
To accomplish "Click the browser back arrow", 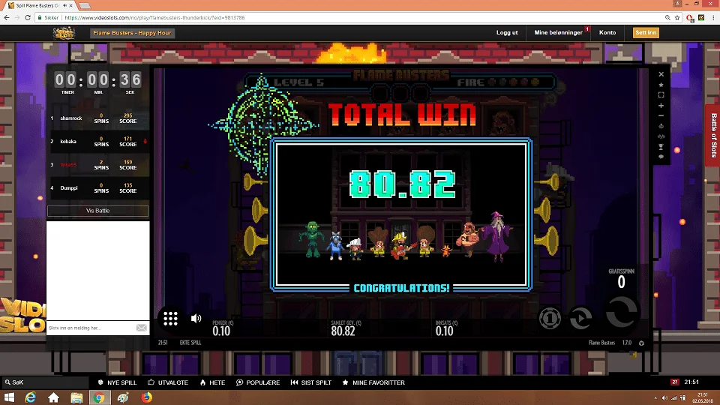I will coord(7,17).
